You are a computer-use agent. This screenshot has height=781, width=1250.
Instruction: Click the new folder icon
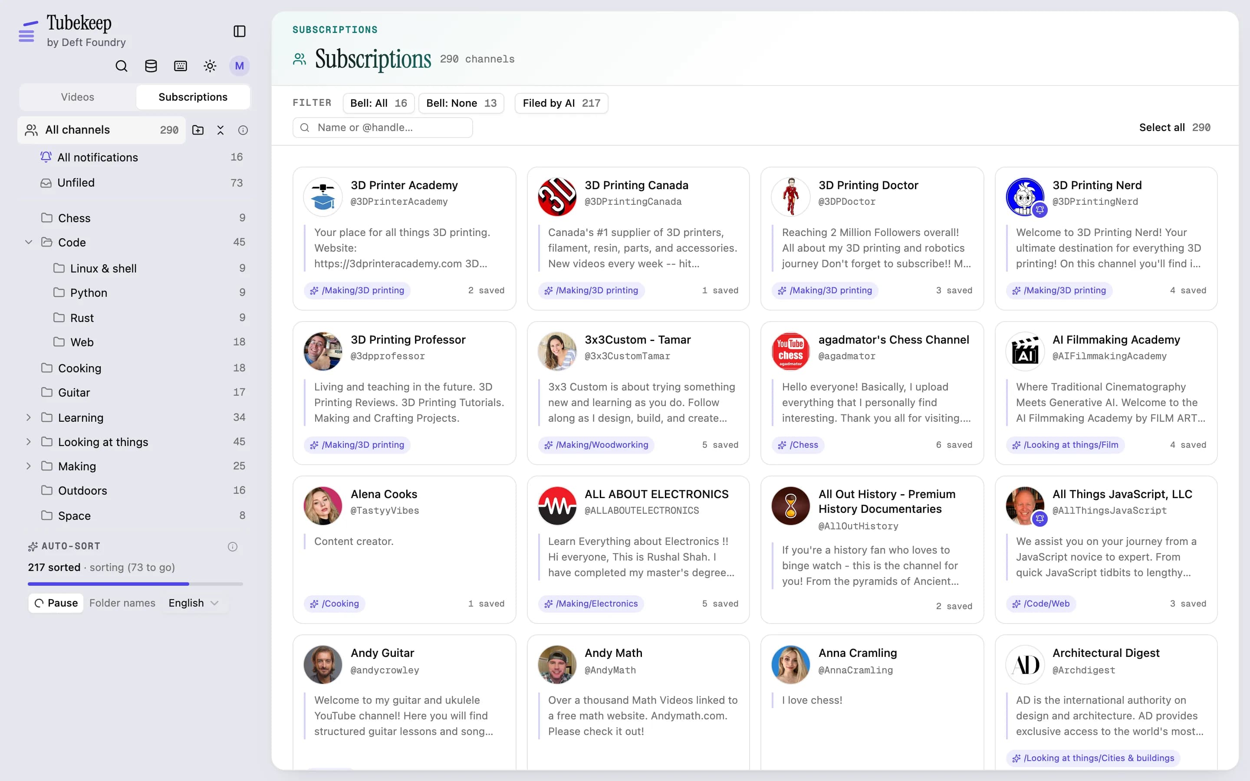(x=198, y=130)
